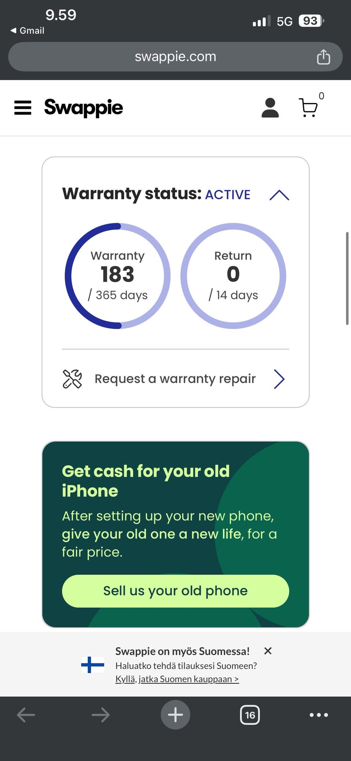Open the user account profile icon
This screenshot has height=761, width=351.
coord(270,108)
